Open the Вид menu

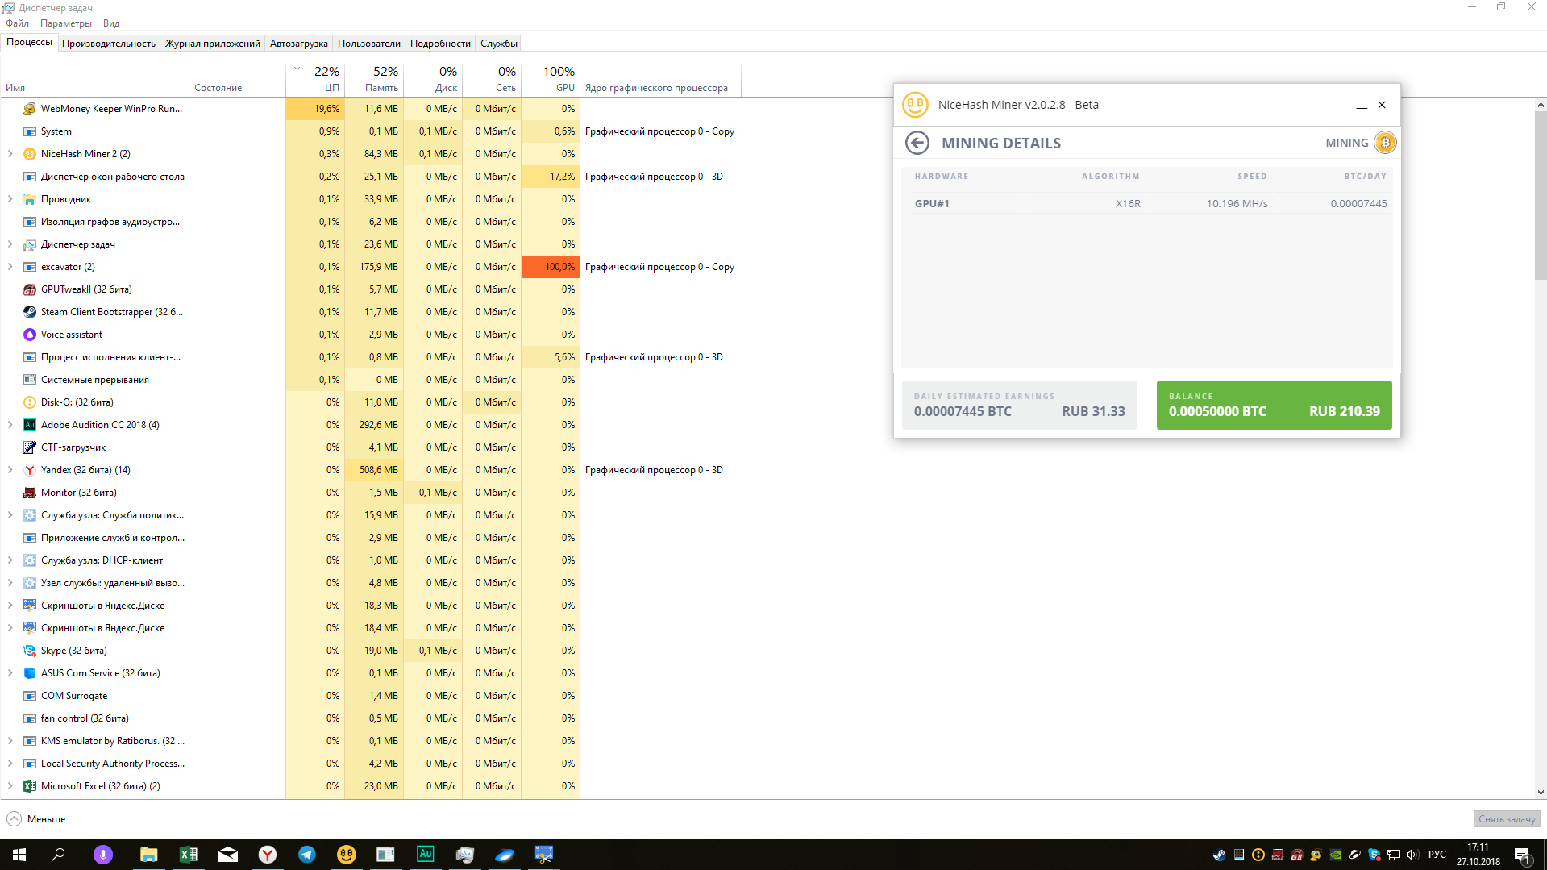click(111, 23)
